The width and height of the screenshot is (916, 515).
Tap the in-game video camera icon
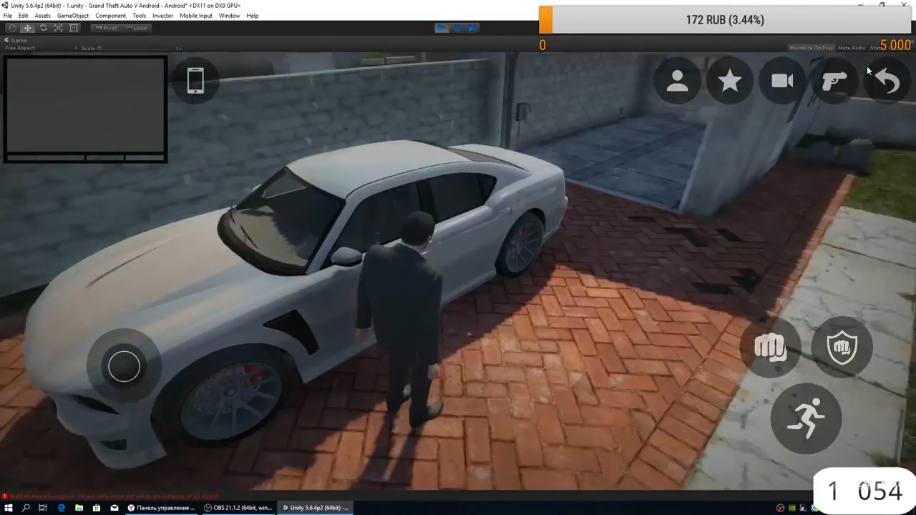[782, 81]
